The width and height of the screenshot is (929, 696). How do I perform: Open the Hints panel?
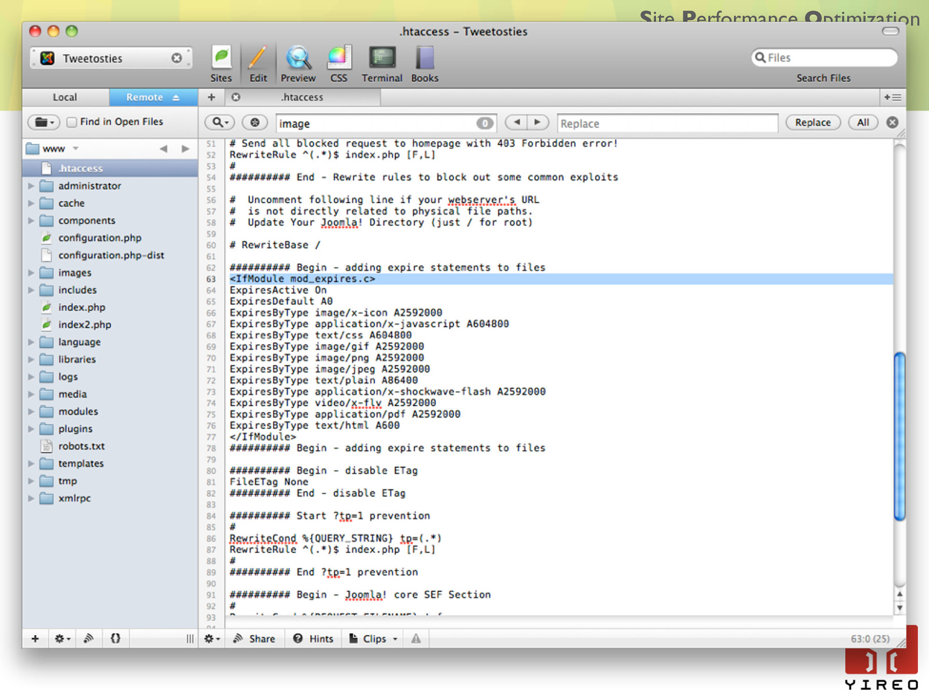point(314,639)
